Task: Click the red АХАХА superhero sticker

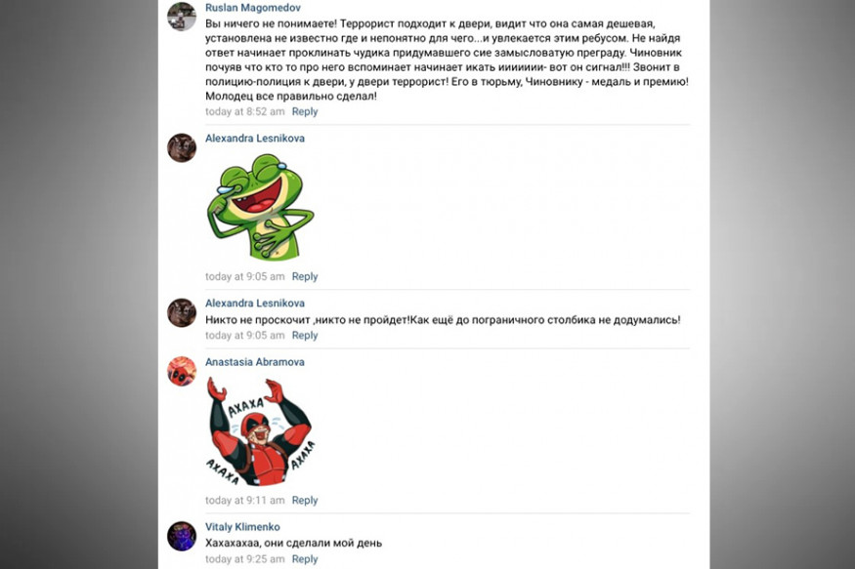Action: (260, 430)
